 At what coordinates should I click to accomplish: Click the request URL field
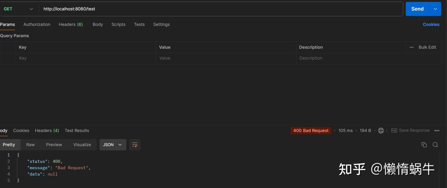217,9
